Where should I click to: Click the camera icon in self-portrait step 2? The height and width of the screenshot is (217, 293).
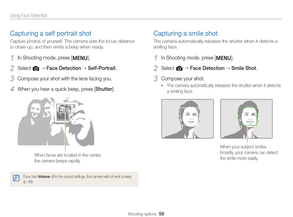tap(36, 69)
